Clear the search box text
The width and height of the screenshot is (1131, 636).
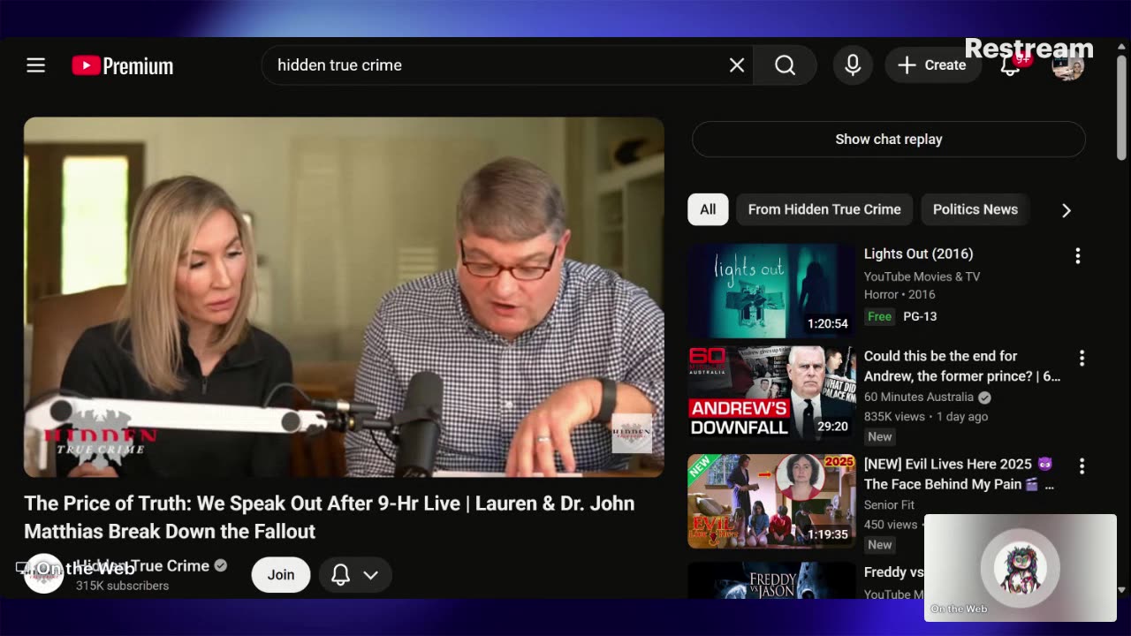point(737,65)
